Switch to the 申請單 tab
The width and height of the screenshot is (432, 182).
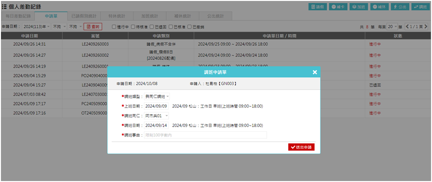(x=51, y=16)
